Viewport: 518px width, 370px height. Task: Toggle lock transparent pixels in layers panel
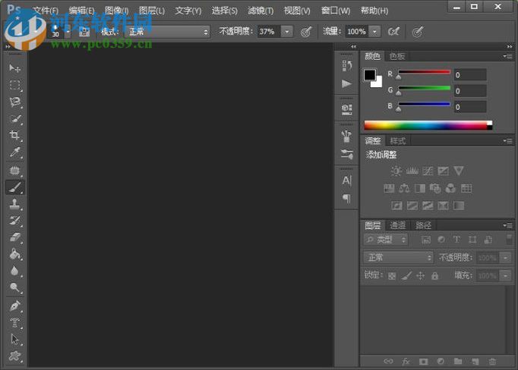(x=392, y=276)
